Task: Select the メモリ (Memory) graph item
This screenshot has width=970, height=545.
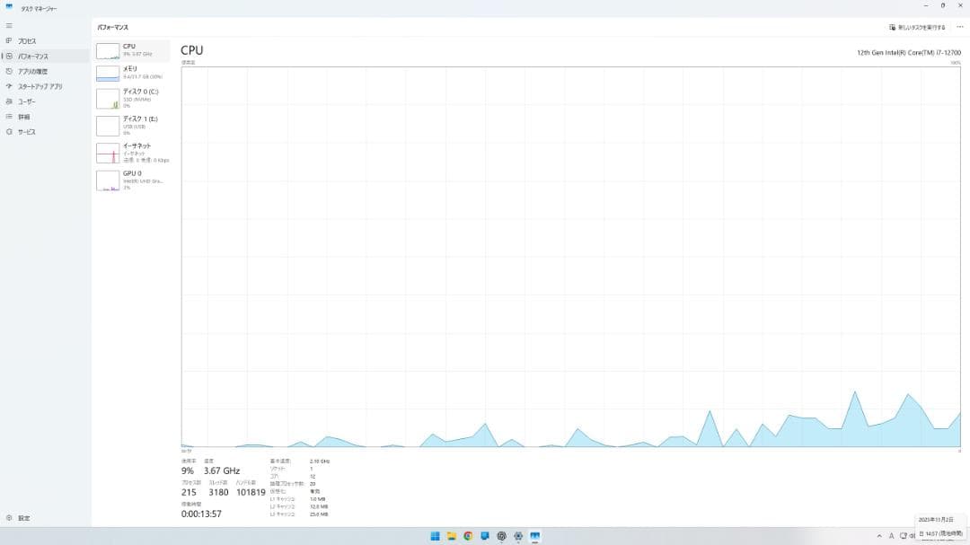Action: coord(131,73)
